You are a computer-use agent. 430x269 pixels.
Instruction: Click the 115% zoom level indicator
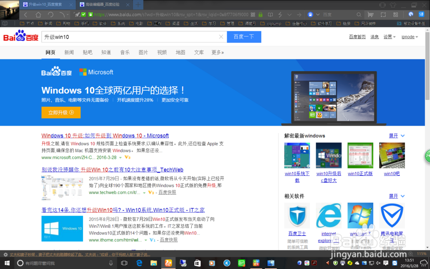(421, 254)
